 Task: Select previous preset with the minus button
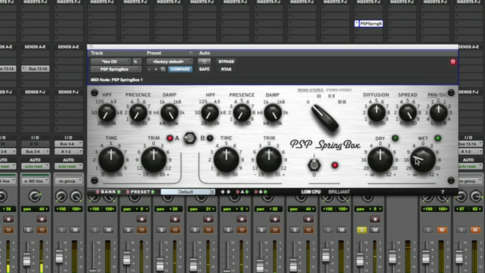coord(149,70)
